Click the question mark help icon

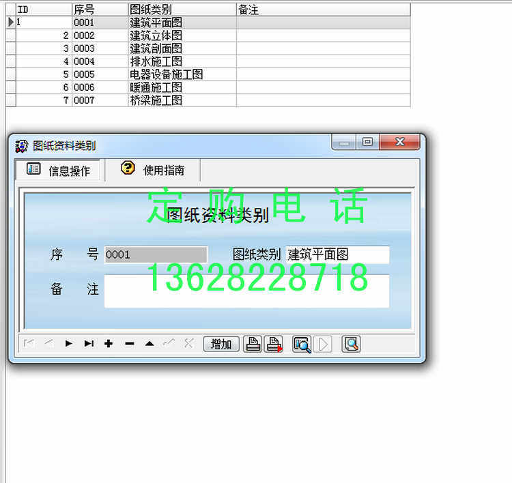128,168
